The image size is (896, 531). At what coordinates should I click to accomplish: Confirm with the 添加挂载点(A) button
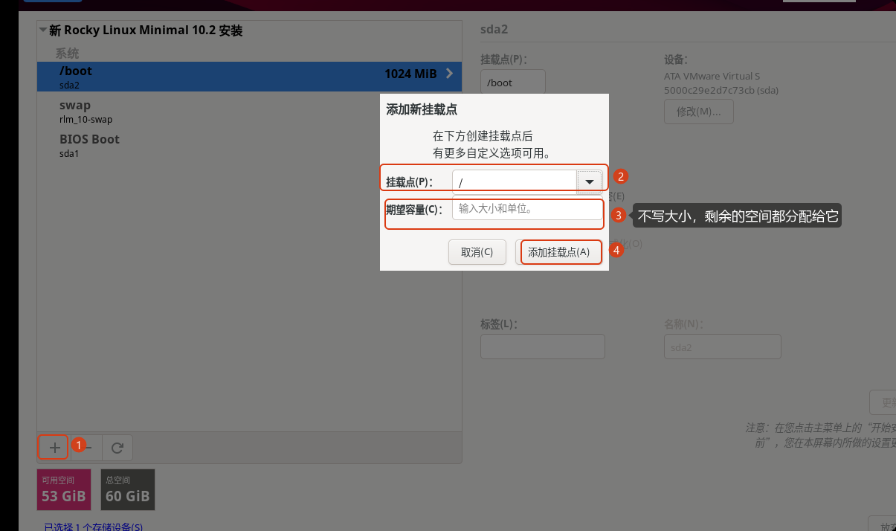[559, 252]
